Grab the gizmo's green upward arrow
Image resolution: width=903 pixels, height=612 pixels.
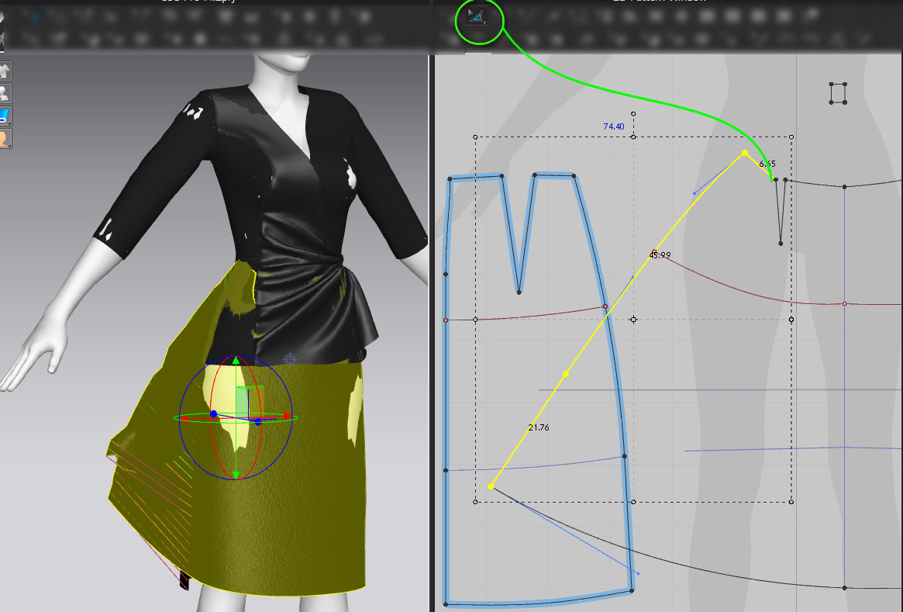click(236, 363)
